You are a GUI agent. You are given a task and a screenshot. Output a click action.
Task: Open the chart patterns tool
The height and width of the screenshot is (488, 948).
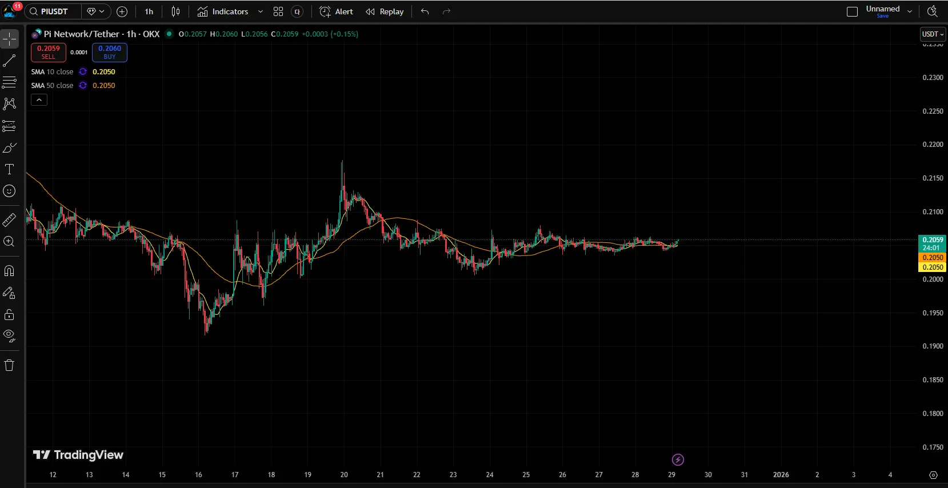10,104
